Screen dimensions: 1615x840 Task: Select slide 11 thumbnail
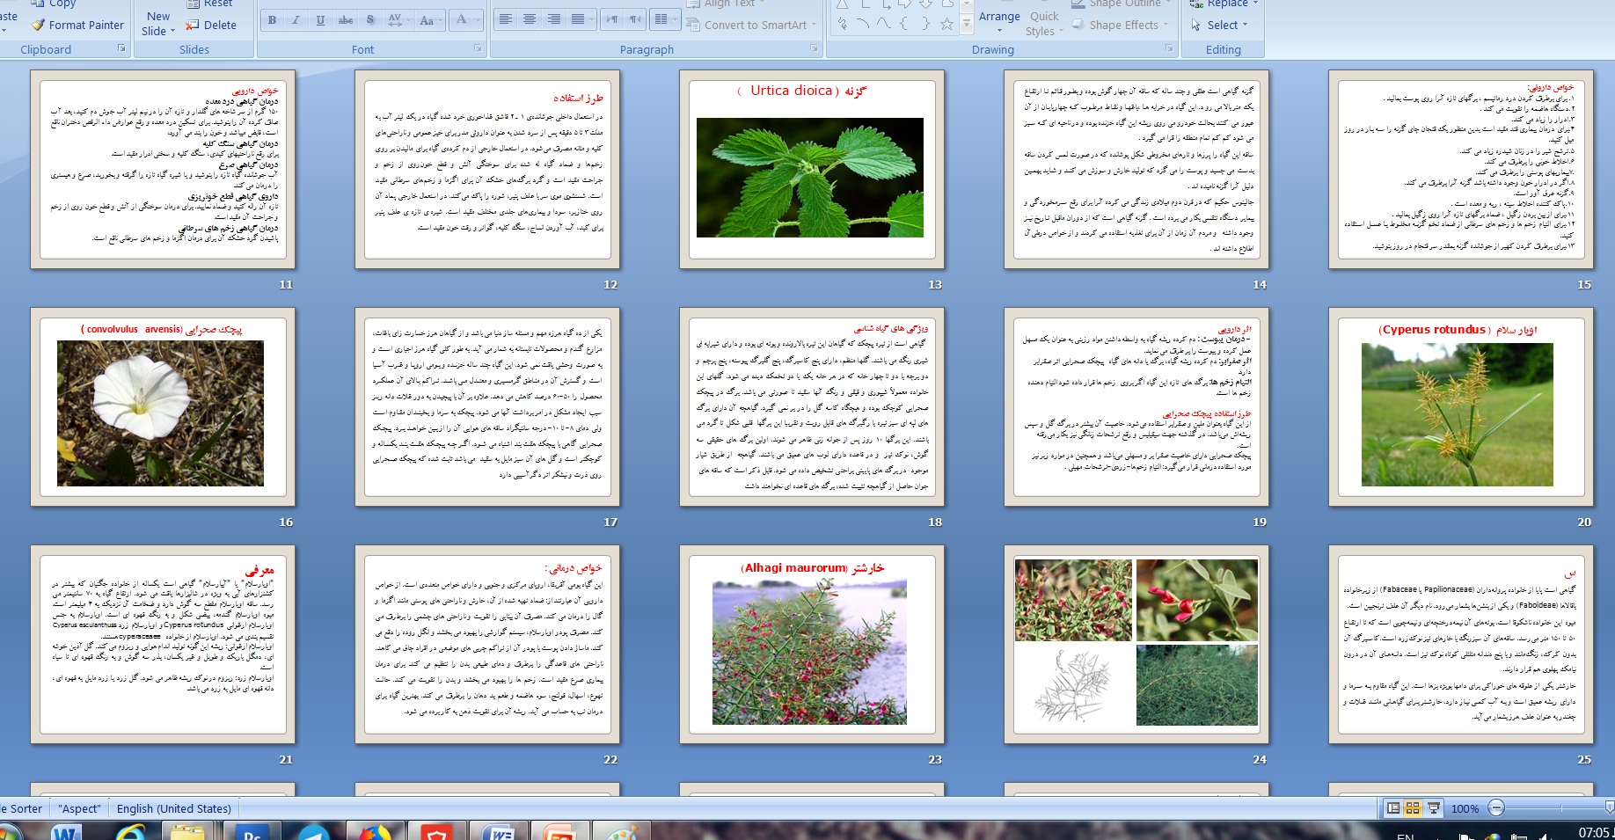[163, 169]
